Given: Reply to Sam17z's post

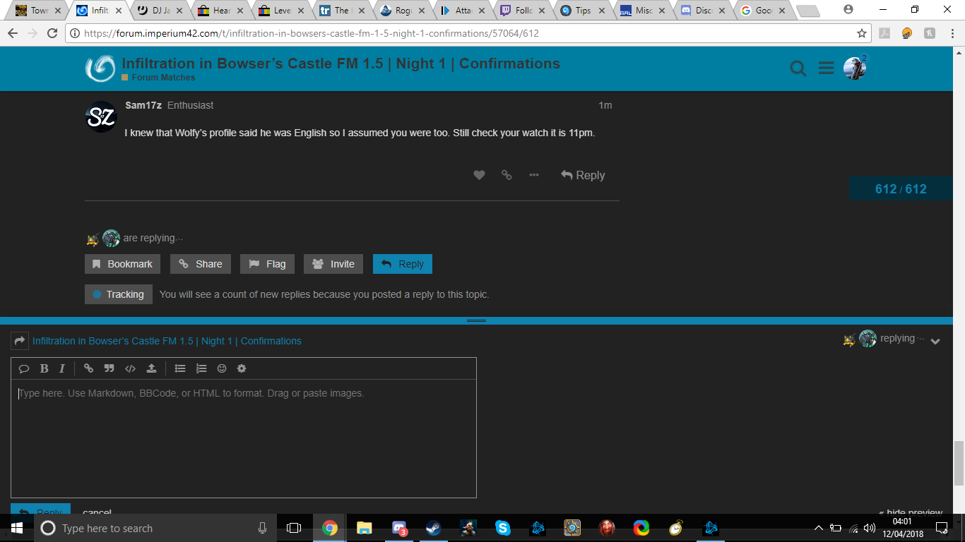Looking at the screenshot, I should point(583,175).
